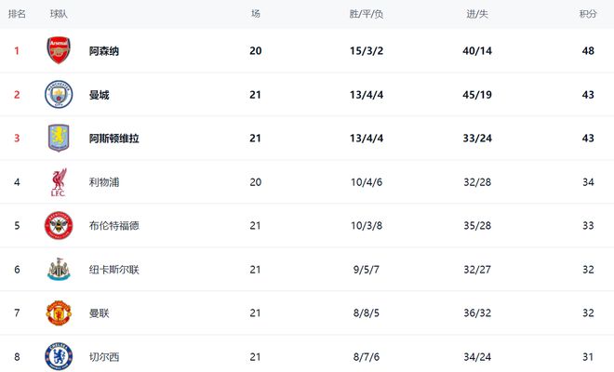Open the 阿斯顿维拉 team link
The height and width of the screenshot is (372, 614).
114,139
